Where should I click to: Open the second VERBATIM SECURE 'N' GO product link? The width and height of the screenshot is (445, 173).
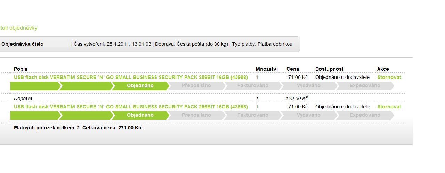(131, 107)
